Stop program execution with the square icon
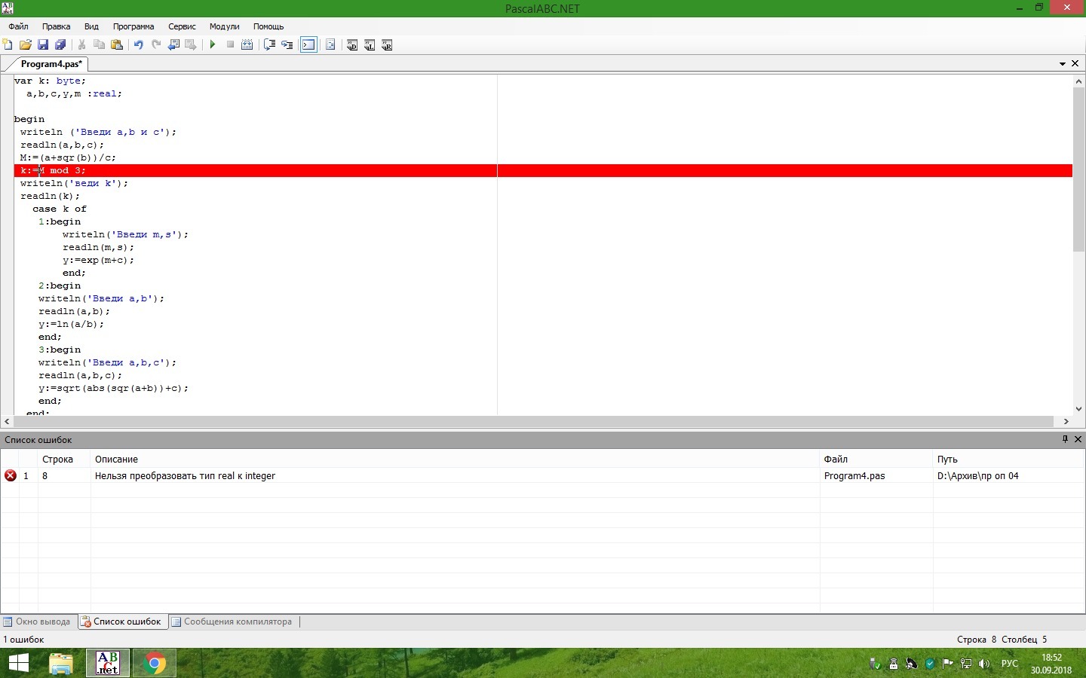The height and width of the screenshot is (678, 1086). coord(230,45)
